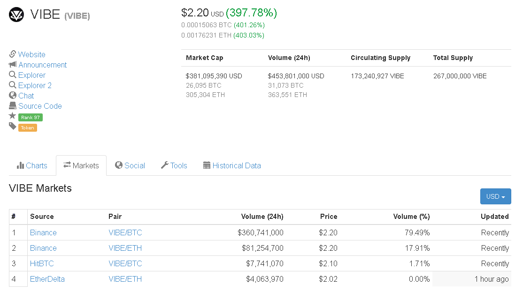Open the first Explorer link
523x292 pixels.
pyautogui.click(x=32, y=75)
